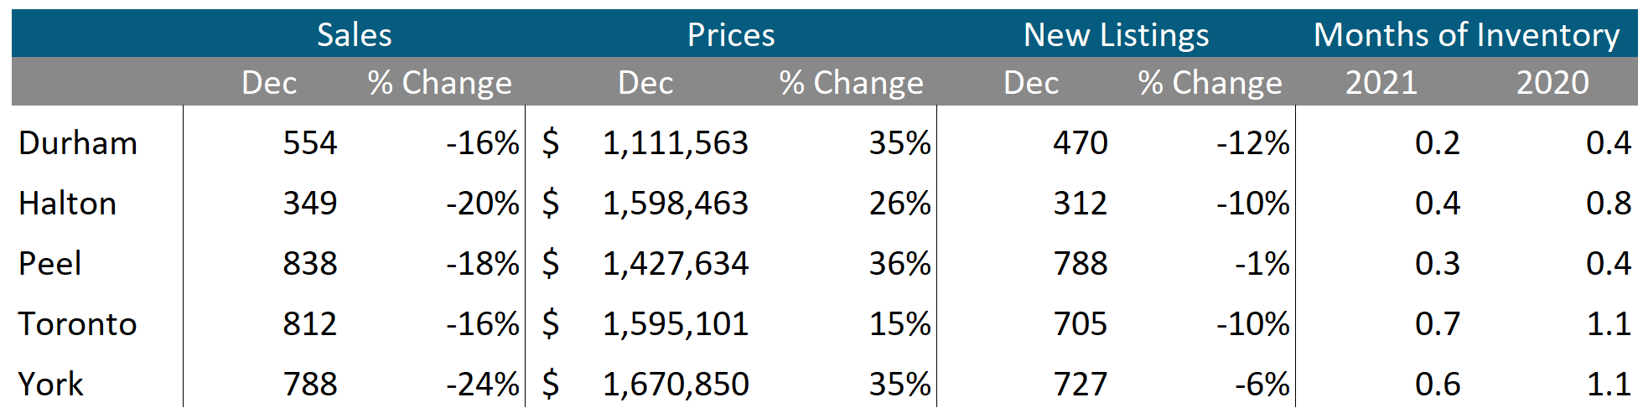1643x413 pixels.
Task: Select York's -24% sales change cell
Action: 482,385
